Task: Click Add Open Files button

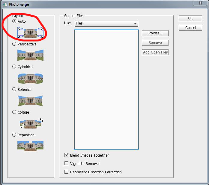Action: pyautogui.click(x=155, y=52)
